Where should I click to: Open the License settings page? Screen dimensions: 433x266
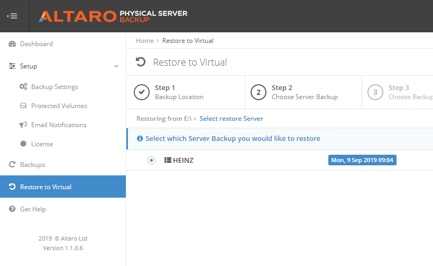tap(42, 144)
